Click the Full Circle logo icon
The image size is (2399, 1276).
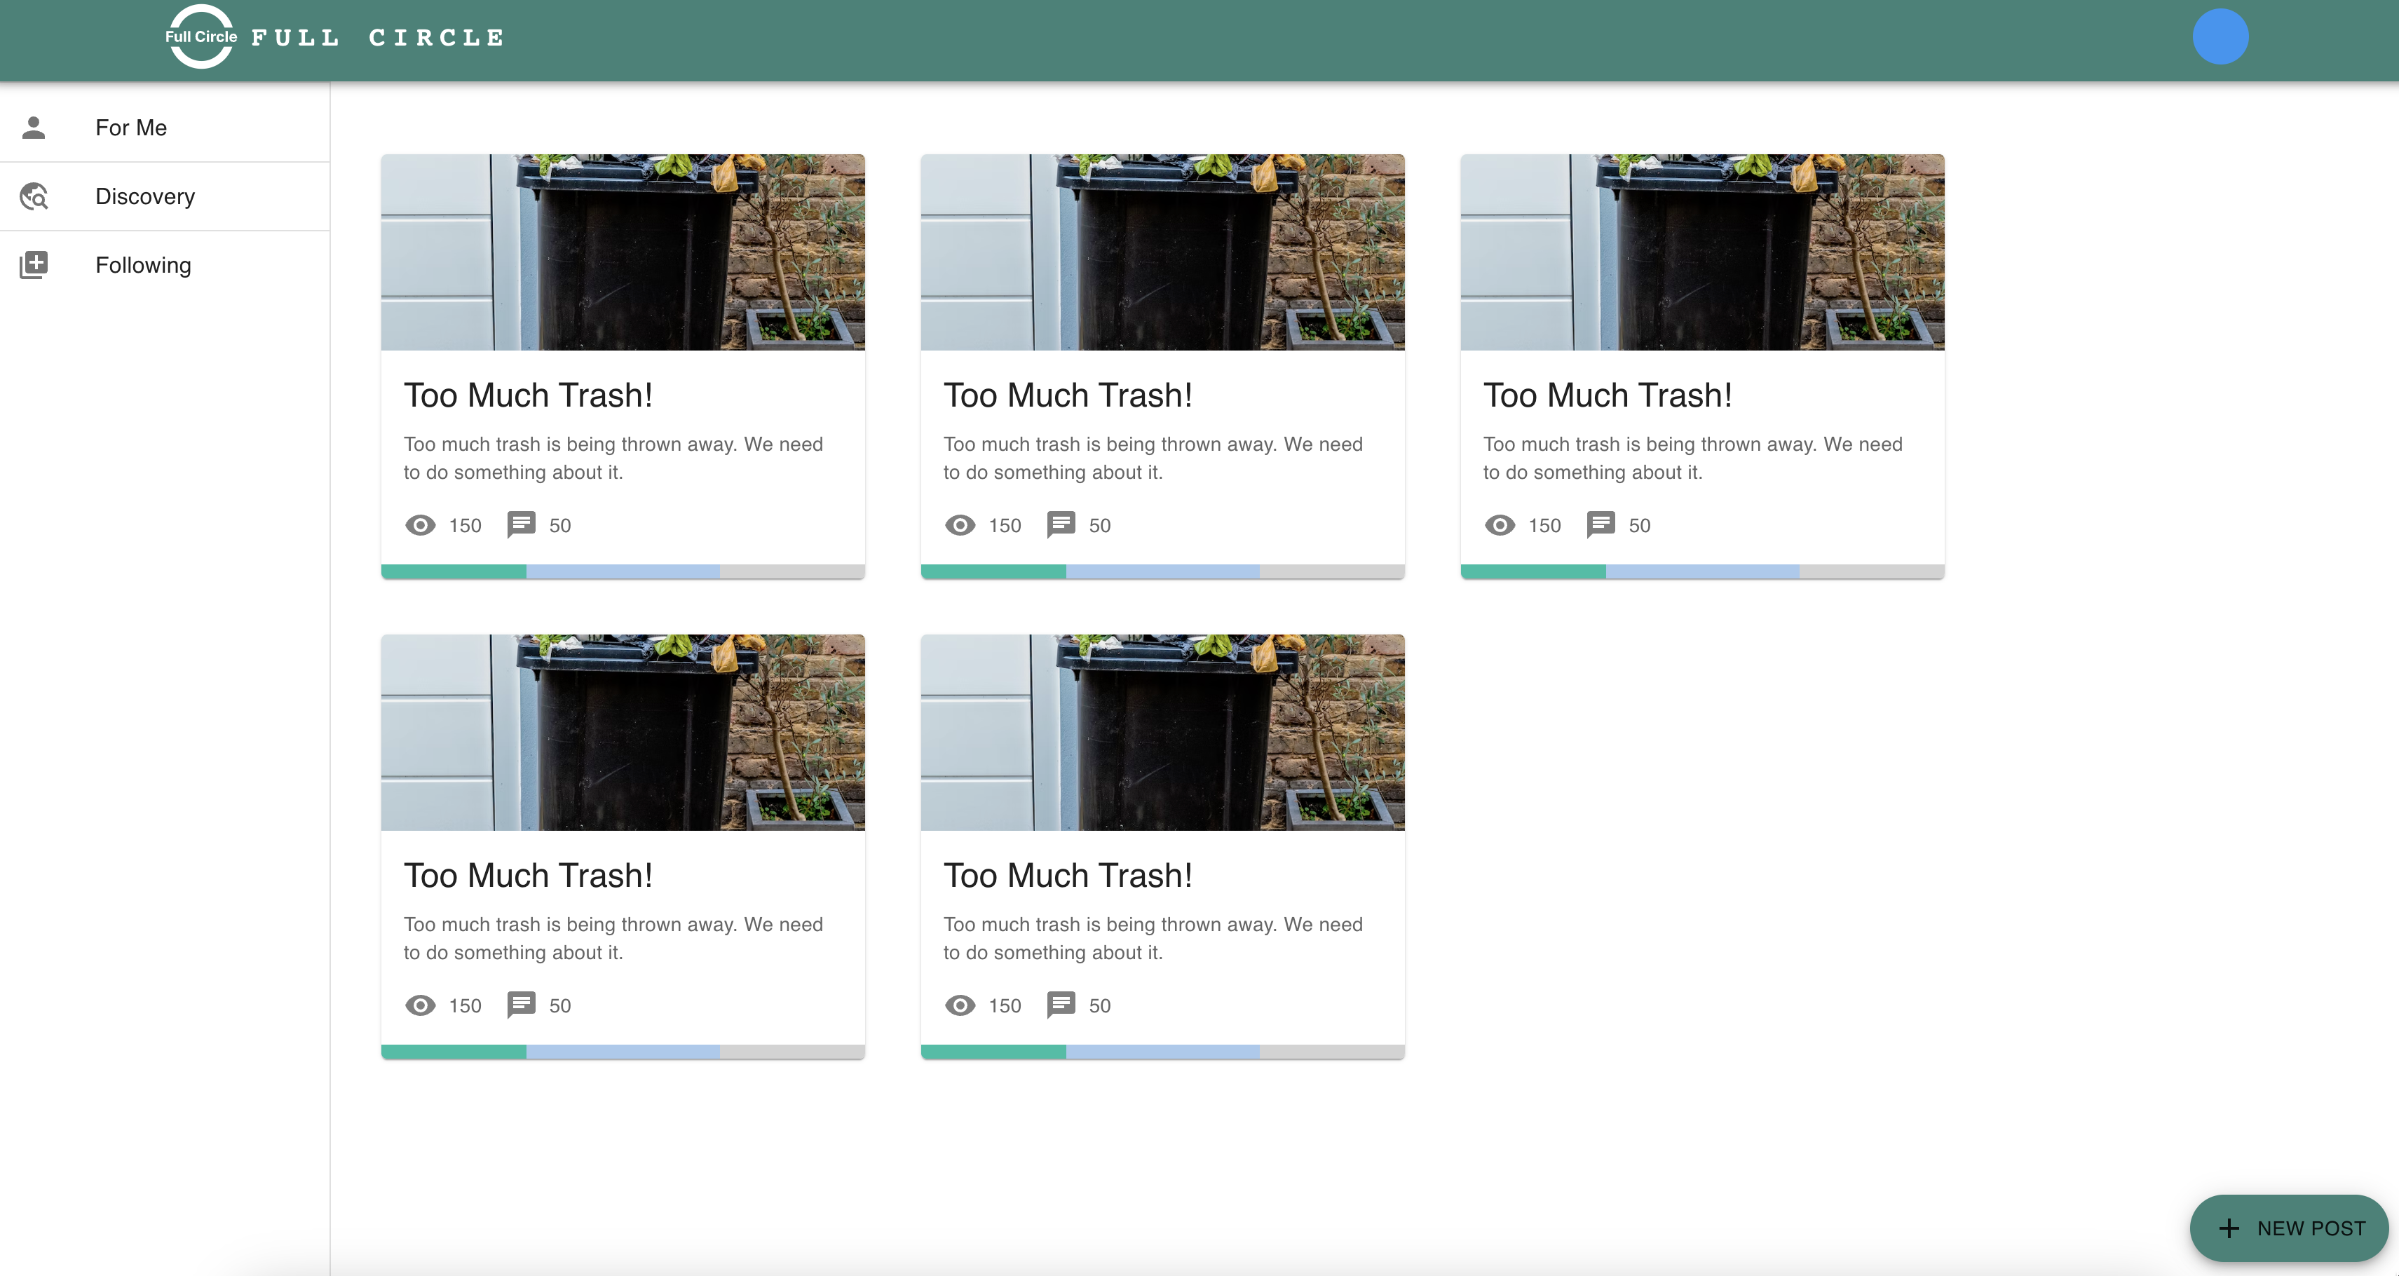tap(201, 37)
